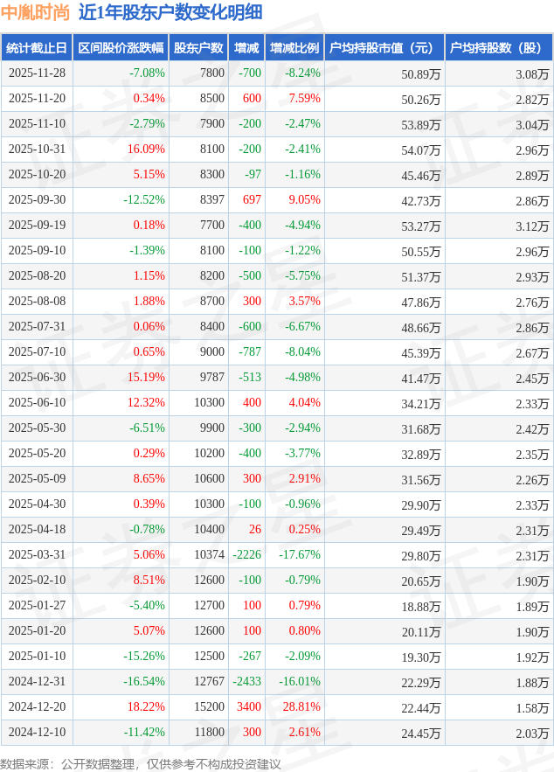Click the -2433 decrease value
Image resolution: width=554 pixels, height=772 pixels.
click(x=246, y=682)
